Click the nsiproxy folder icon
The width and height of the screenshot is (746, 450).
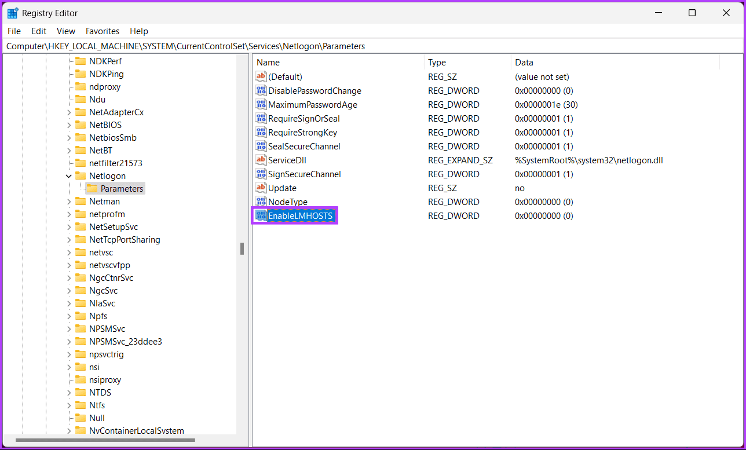coord(81,379)
